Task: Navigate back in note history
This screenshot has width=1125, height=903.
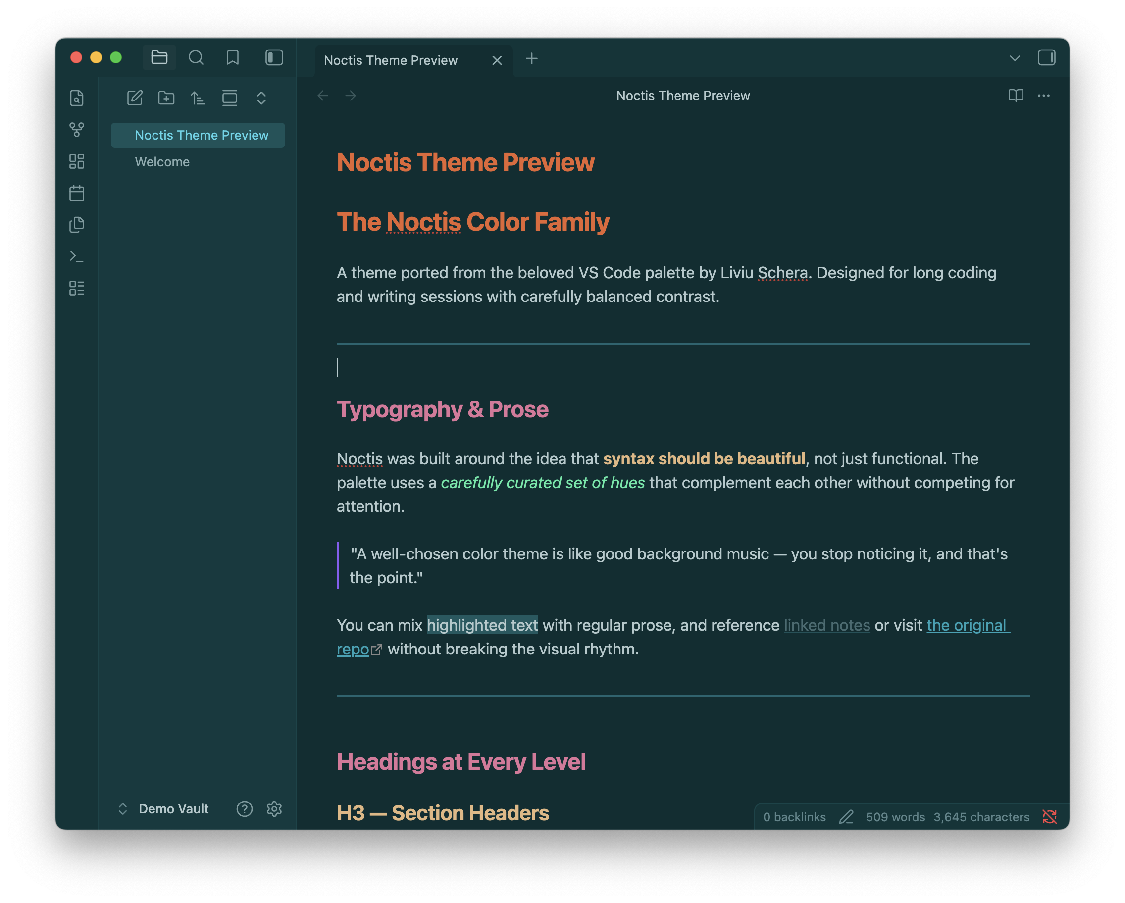Action: tap(323, 96)
